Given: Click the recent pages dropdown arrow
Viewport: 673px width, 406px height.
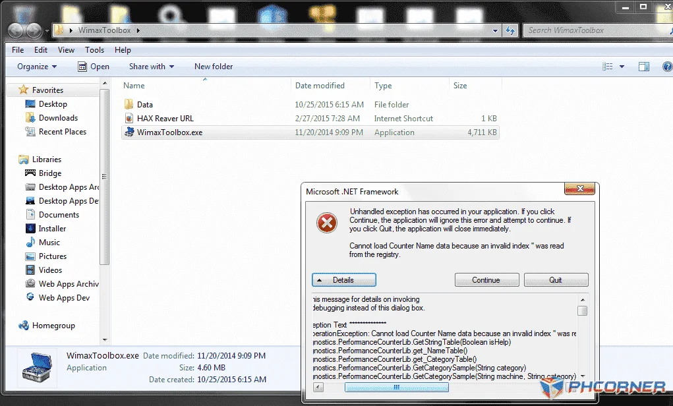Looking at the screenshot, I should (47, 32).
